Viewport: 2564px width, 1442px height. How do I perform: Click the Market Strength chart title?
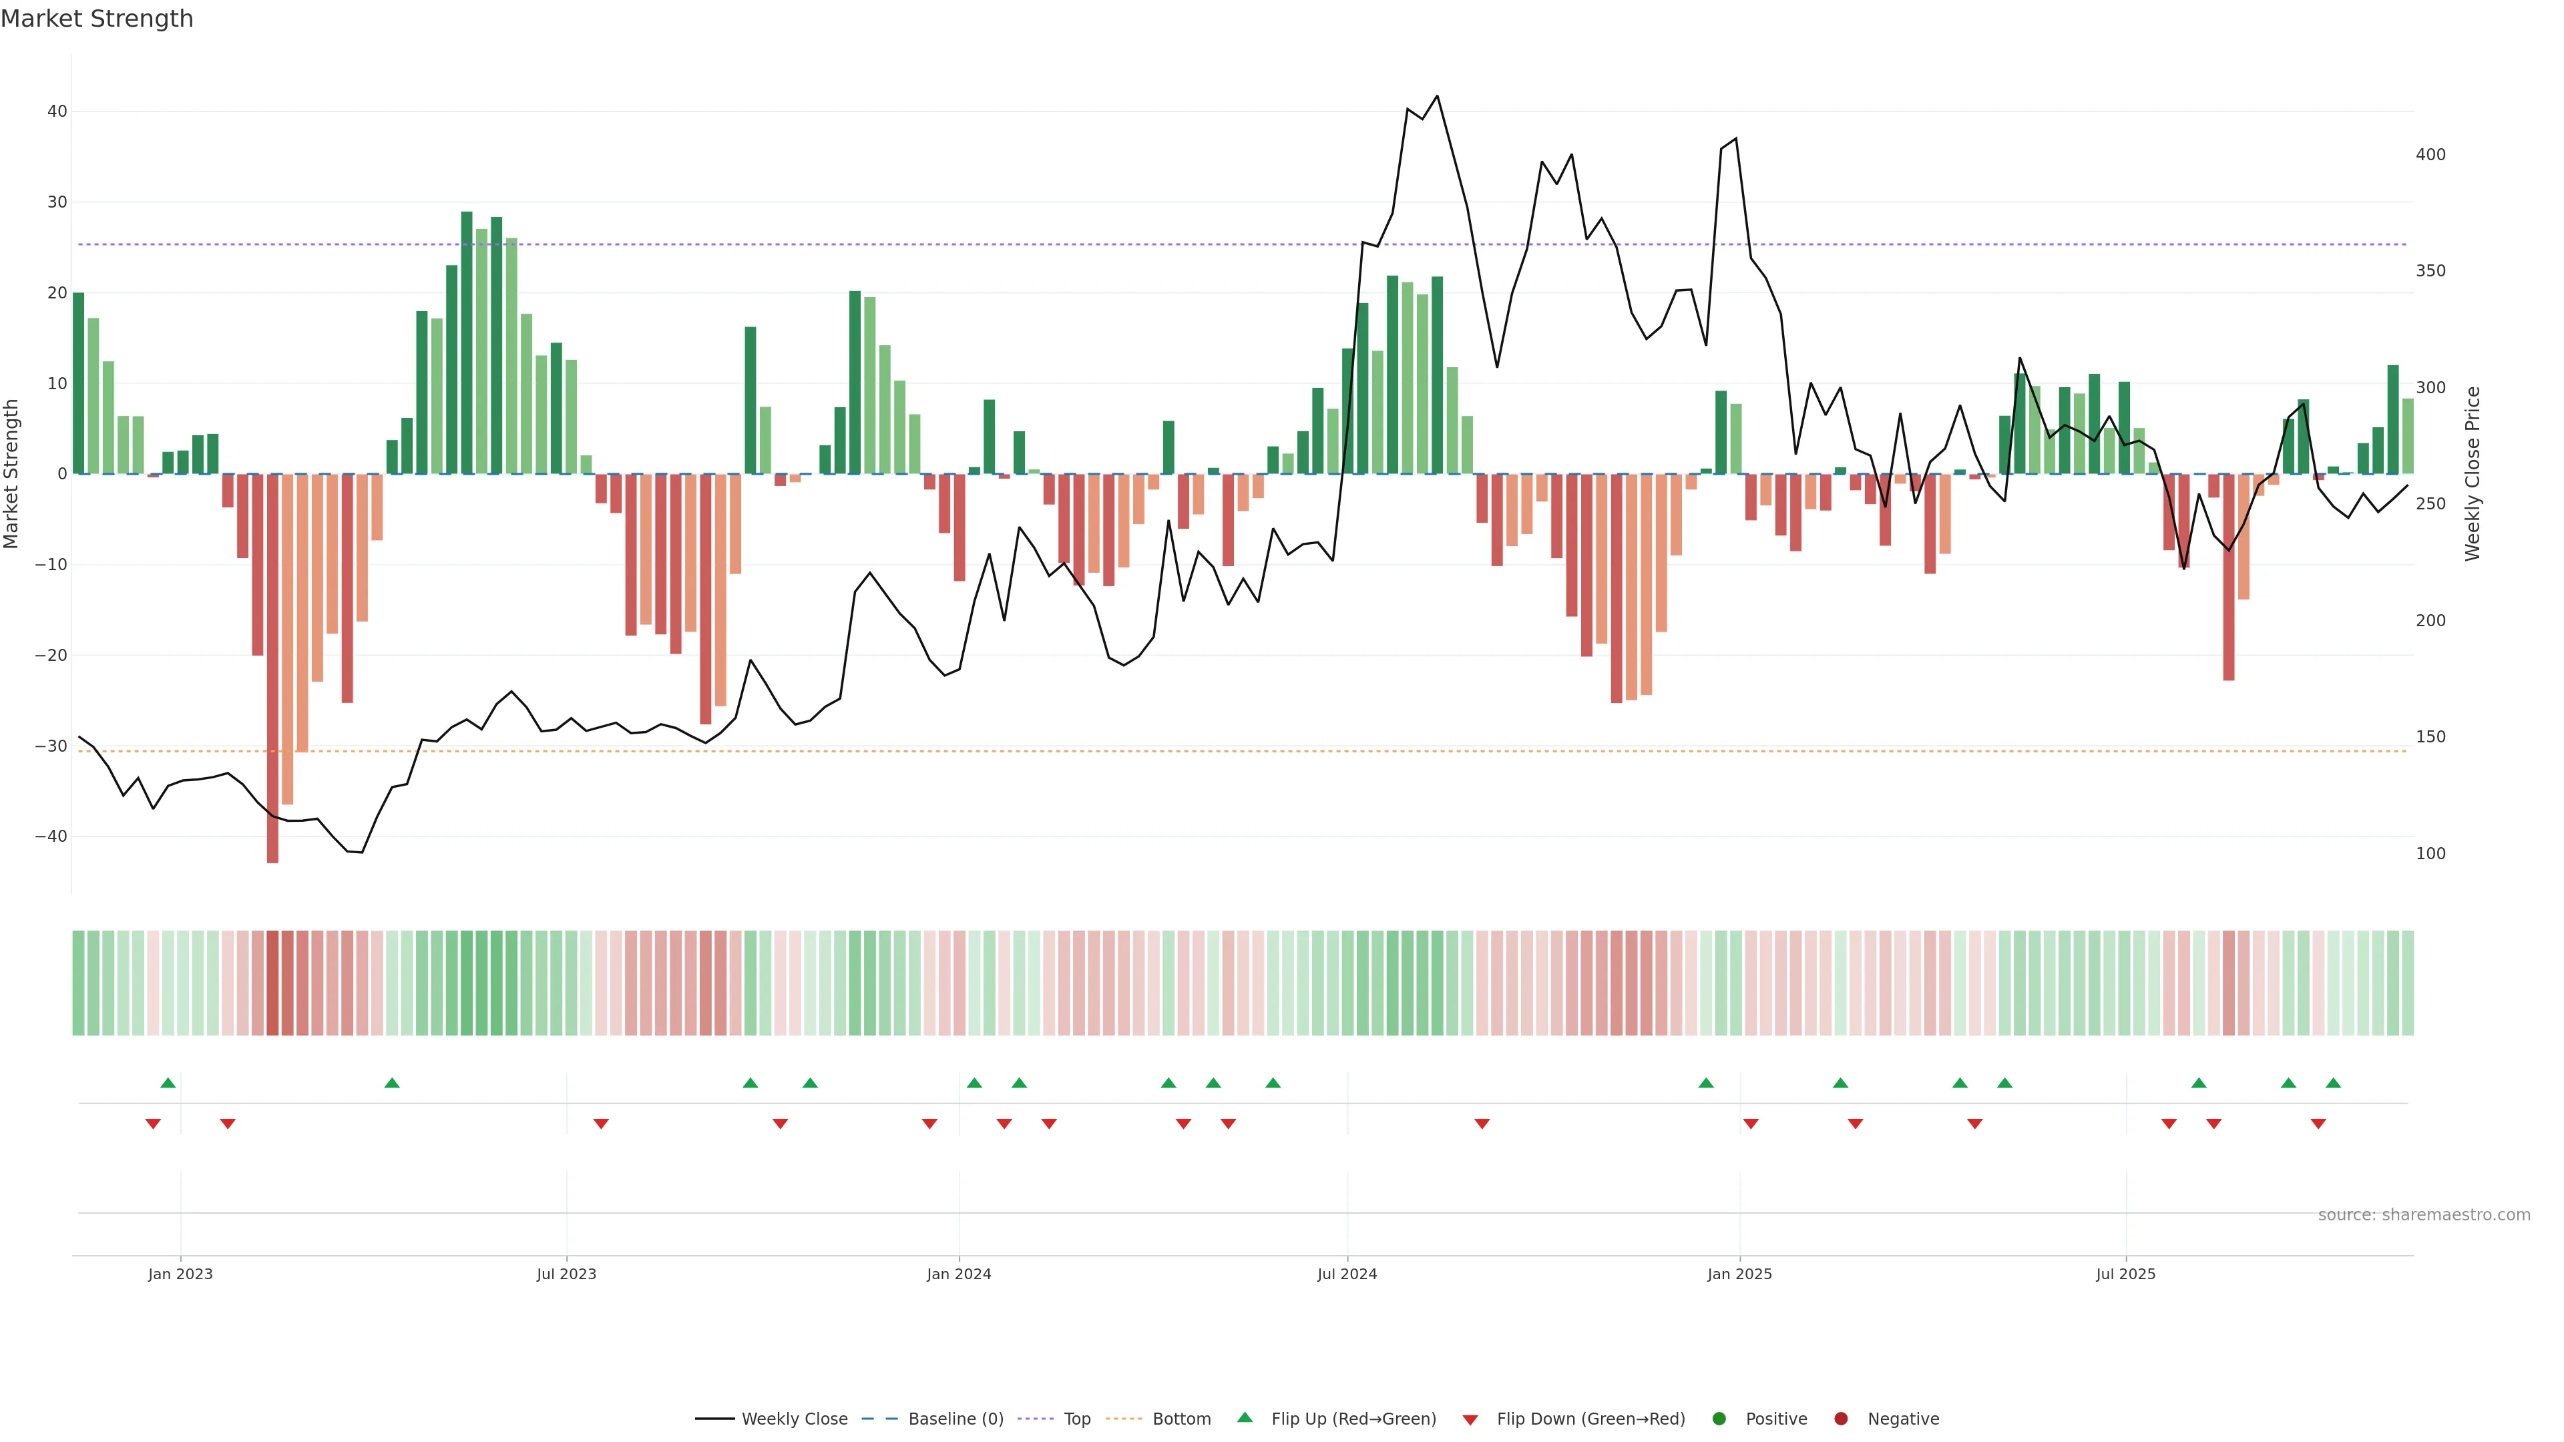[97, 19]
